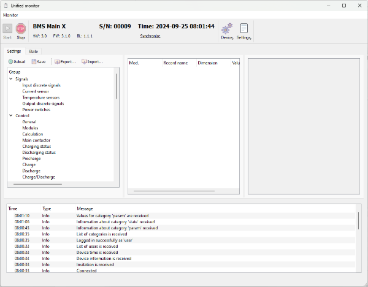Select log row "List of categories is received"
This screenshot has width=368, height=287.
(181, 234)
